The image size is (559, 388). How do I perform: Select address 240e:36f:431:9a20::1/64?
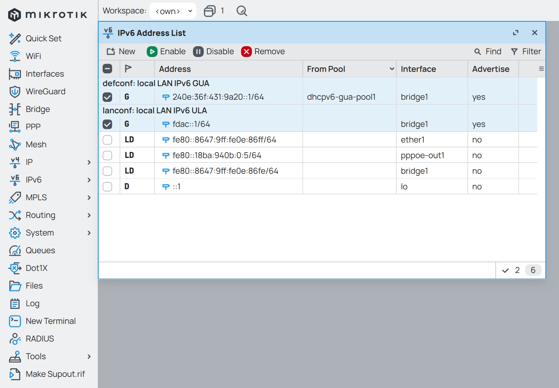click(218, 97)
